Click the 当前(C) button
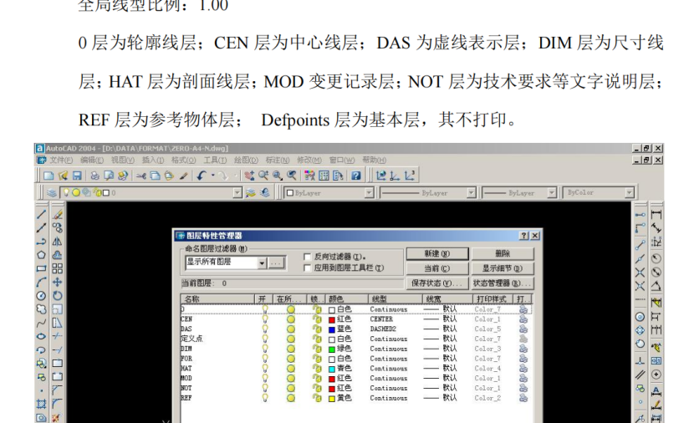The height and width of the screenshot is (423, 684). pyautogui.click(x=437, y=268)
